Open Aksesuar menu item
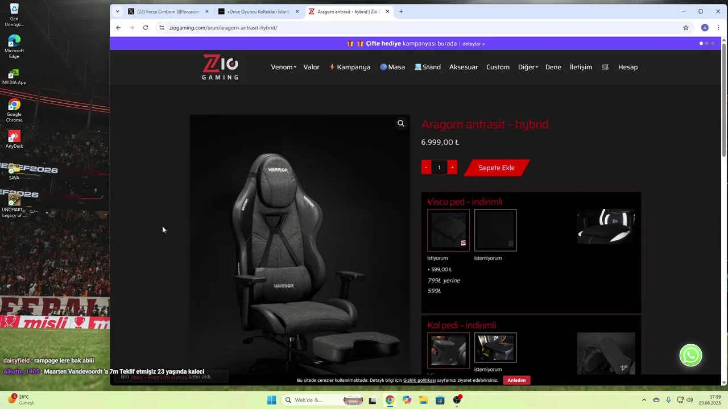This screenshot has height=409, width=728. click(x=464, y=67)
